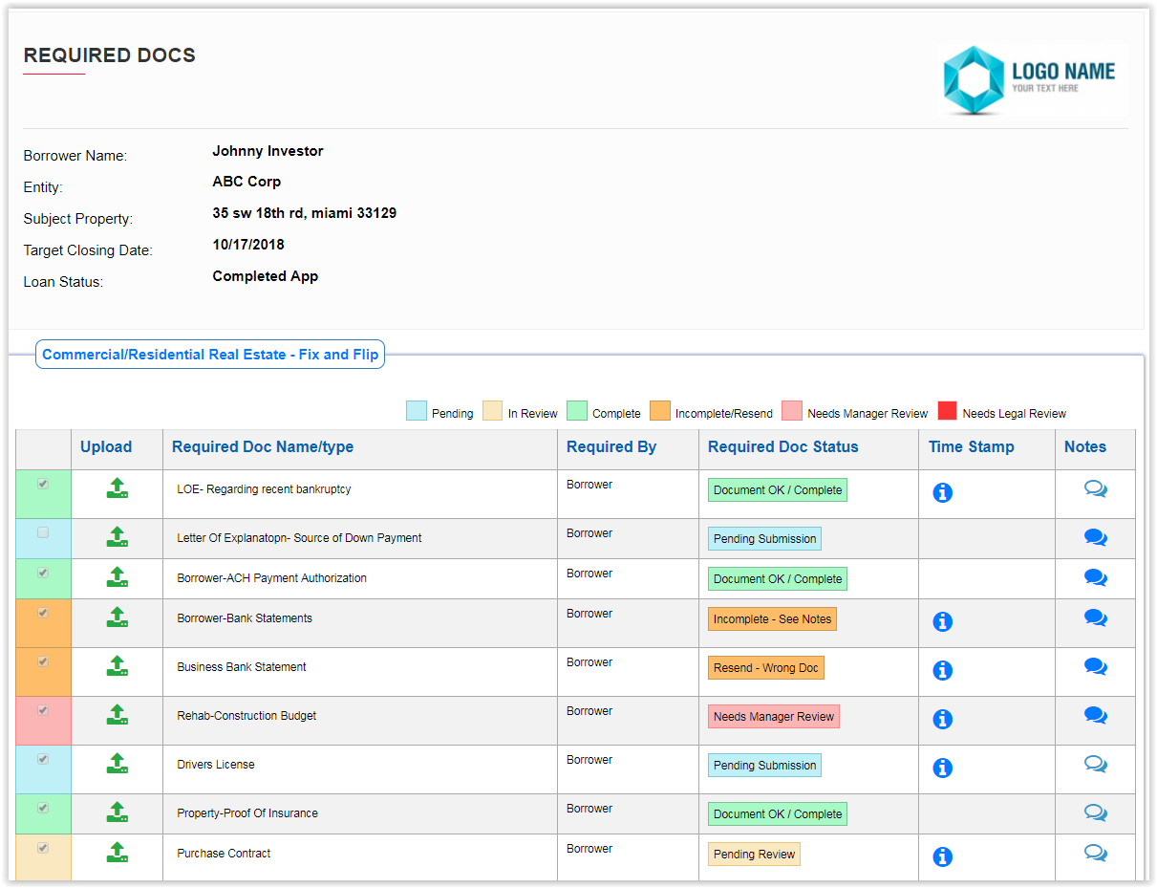This screenshot has height=888, width=1157.
Task: Upload Drivers License document
Action: point(118,763)
